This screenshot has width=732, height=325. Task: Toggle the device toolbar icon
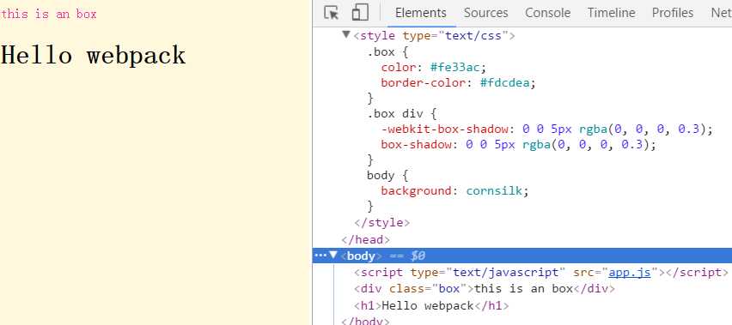click(x=360, y=13)
